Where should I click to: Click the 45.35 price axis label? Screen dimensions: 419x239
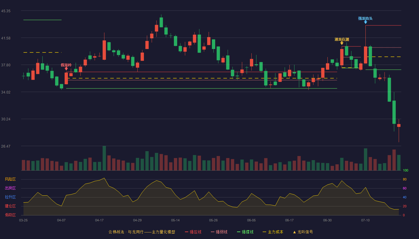[6, 11]
